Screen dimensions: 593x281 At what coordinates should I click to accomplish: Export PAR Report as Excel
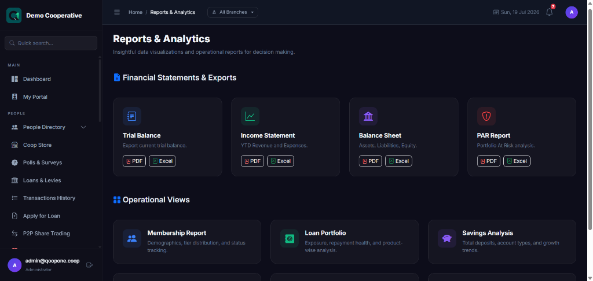tap(517, 161)
